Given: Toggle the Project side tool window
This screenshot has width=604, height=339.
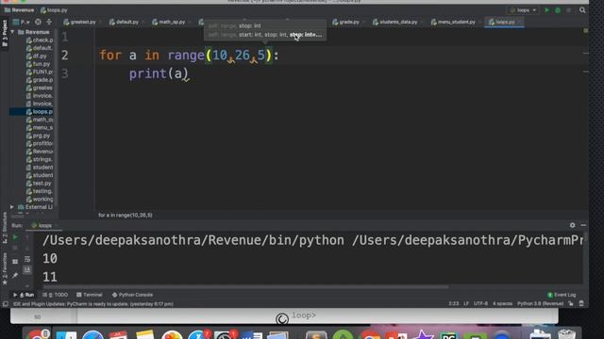Looking at the screenshot, I should tap(5, 34).
